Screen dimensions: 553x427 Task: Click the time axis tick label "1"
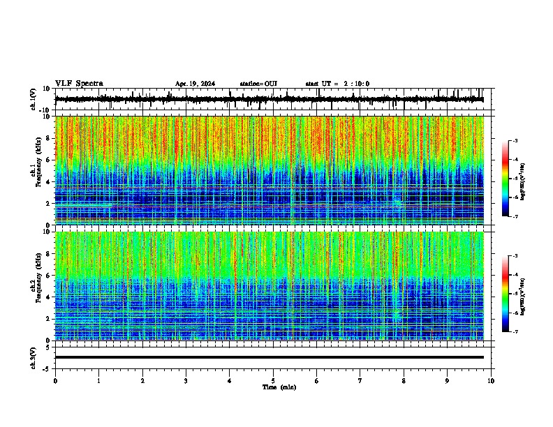pos(99,381)
